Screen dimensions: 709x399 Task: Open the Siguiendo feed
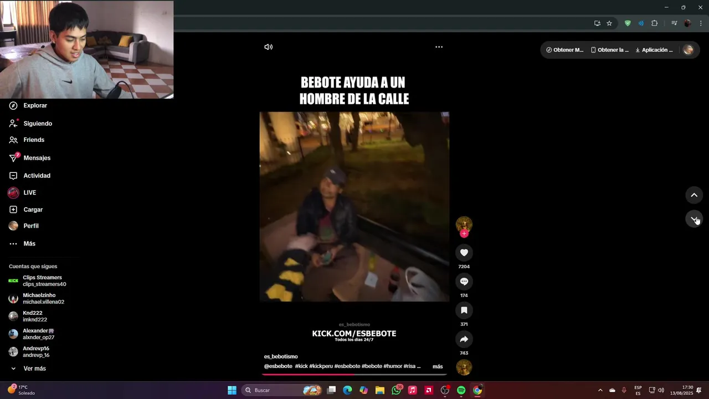[30, 124]
